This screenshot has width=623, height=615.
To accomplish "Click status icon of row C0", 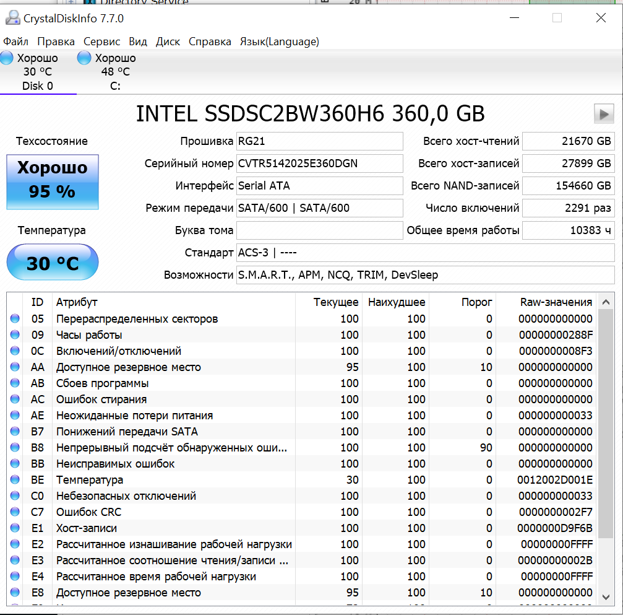I will click(x=15, y=495).
